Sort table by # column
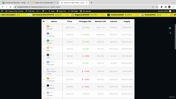Image resolution: width=176 pixels, height=99 pixels. 44,21
